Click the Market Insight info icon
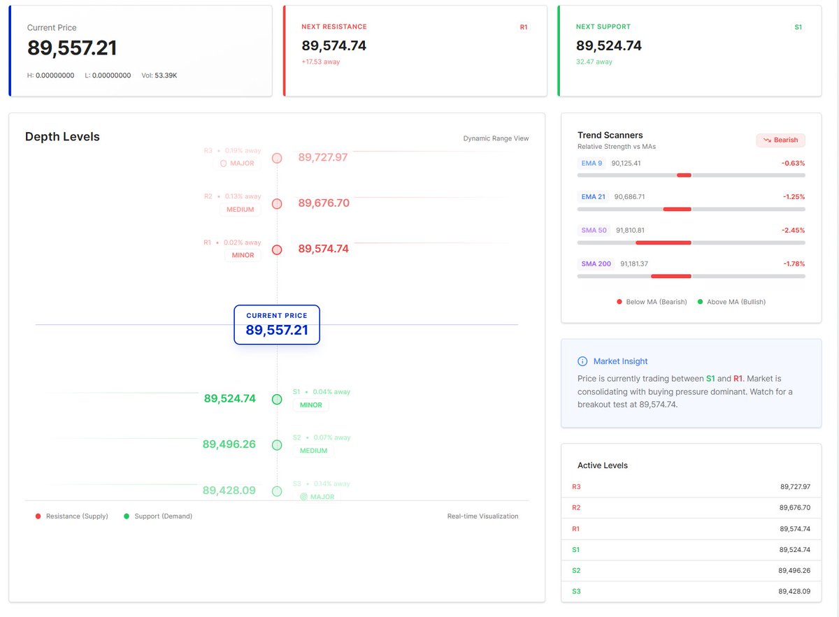Viewport: 839px width, 617px height. 582,361
